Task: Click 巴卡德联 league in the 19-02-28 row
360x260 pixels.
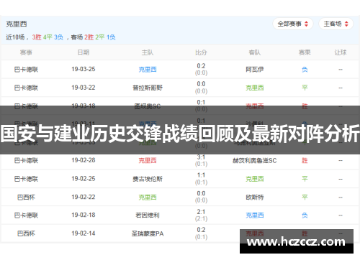Action: click(x=26, y=160)
